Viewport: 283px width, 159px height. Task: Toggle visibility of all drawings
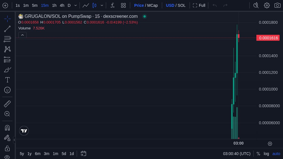7,157
